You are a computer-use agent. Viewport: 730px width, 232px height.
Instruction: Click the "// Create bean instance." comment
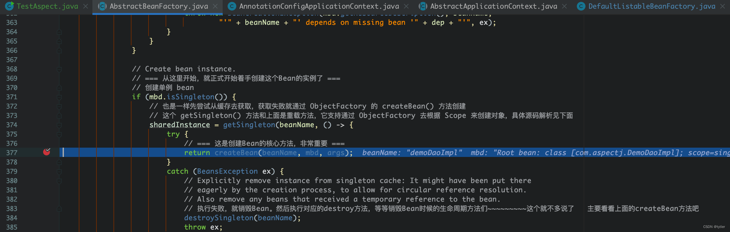pyautogui.click(x=184, y=69)
